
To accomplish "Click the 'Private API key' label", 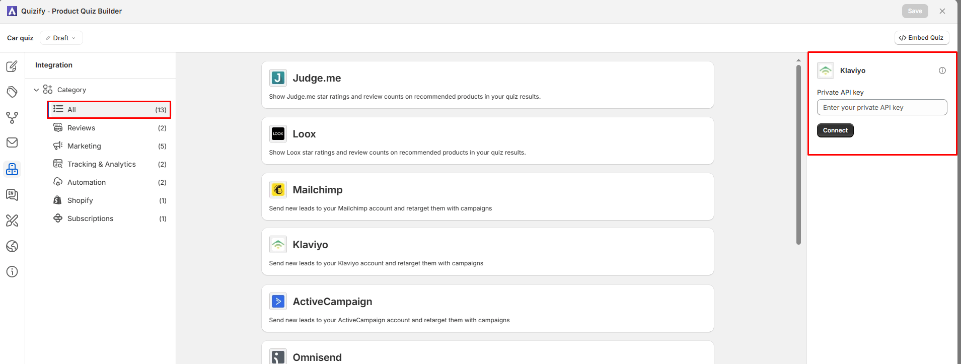I will [x=840, y=92].
